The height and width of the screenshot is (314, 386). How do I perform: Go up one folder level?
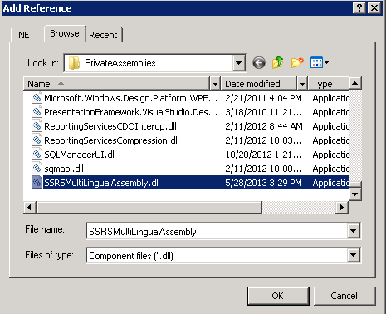tap(278, 62)
